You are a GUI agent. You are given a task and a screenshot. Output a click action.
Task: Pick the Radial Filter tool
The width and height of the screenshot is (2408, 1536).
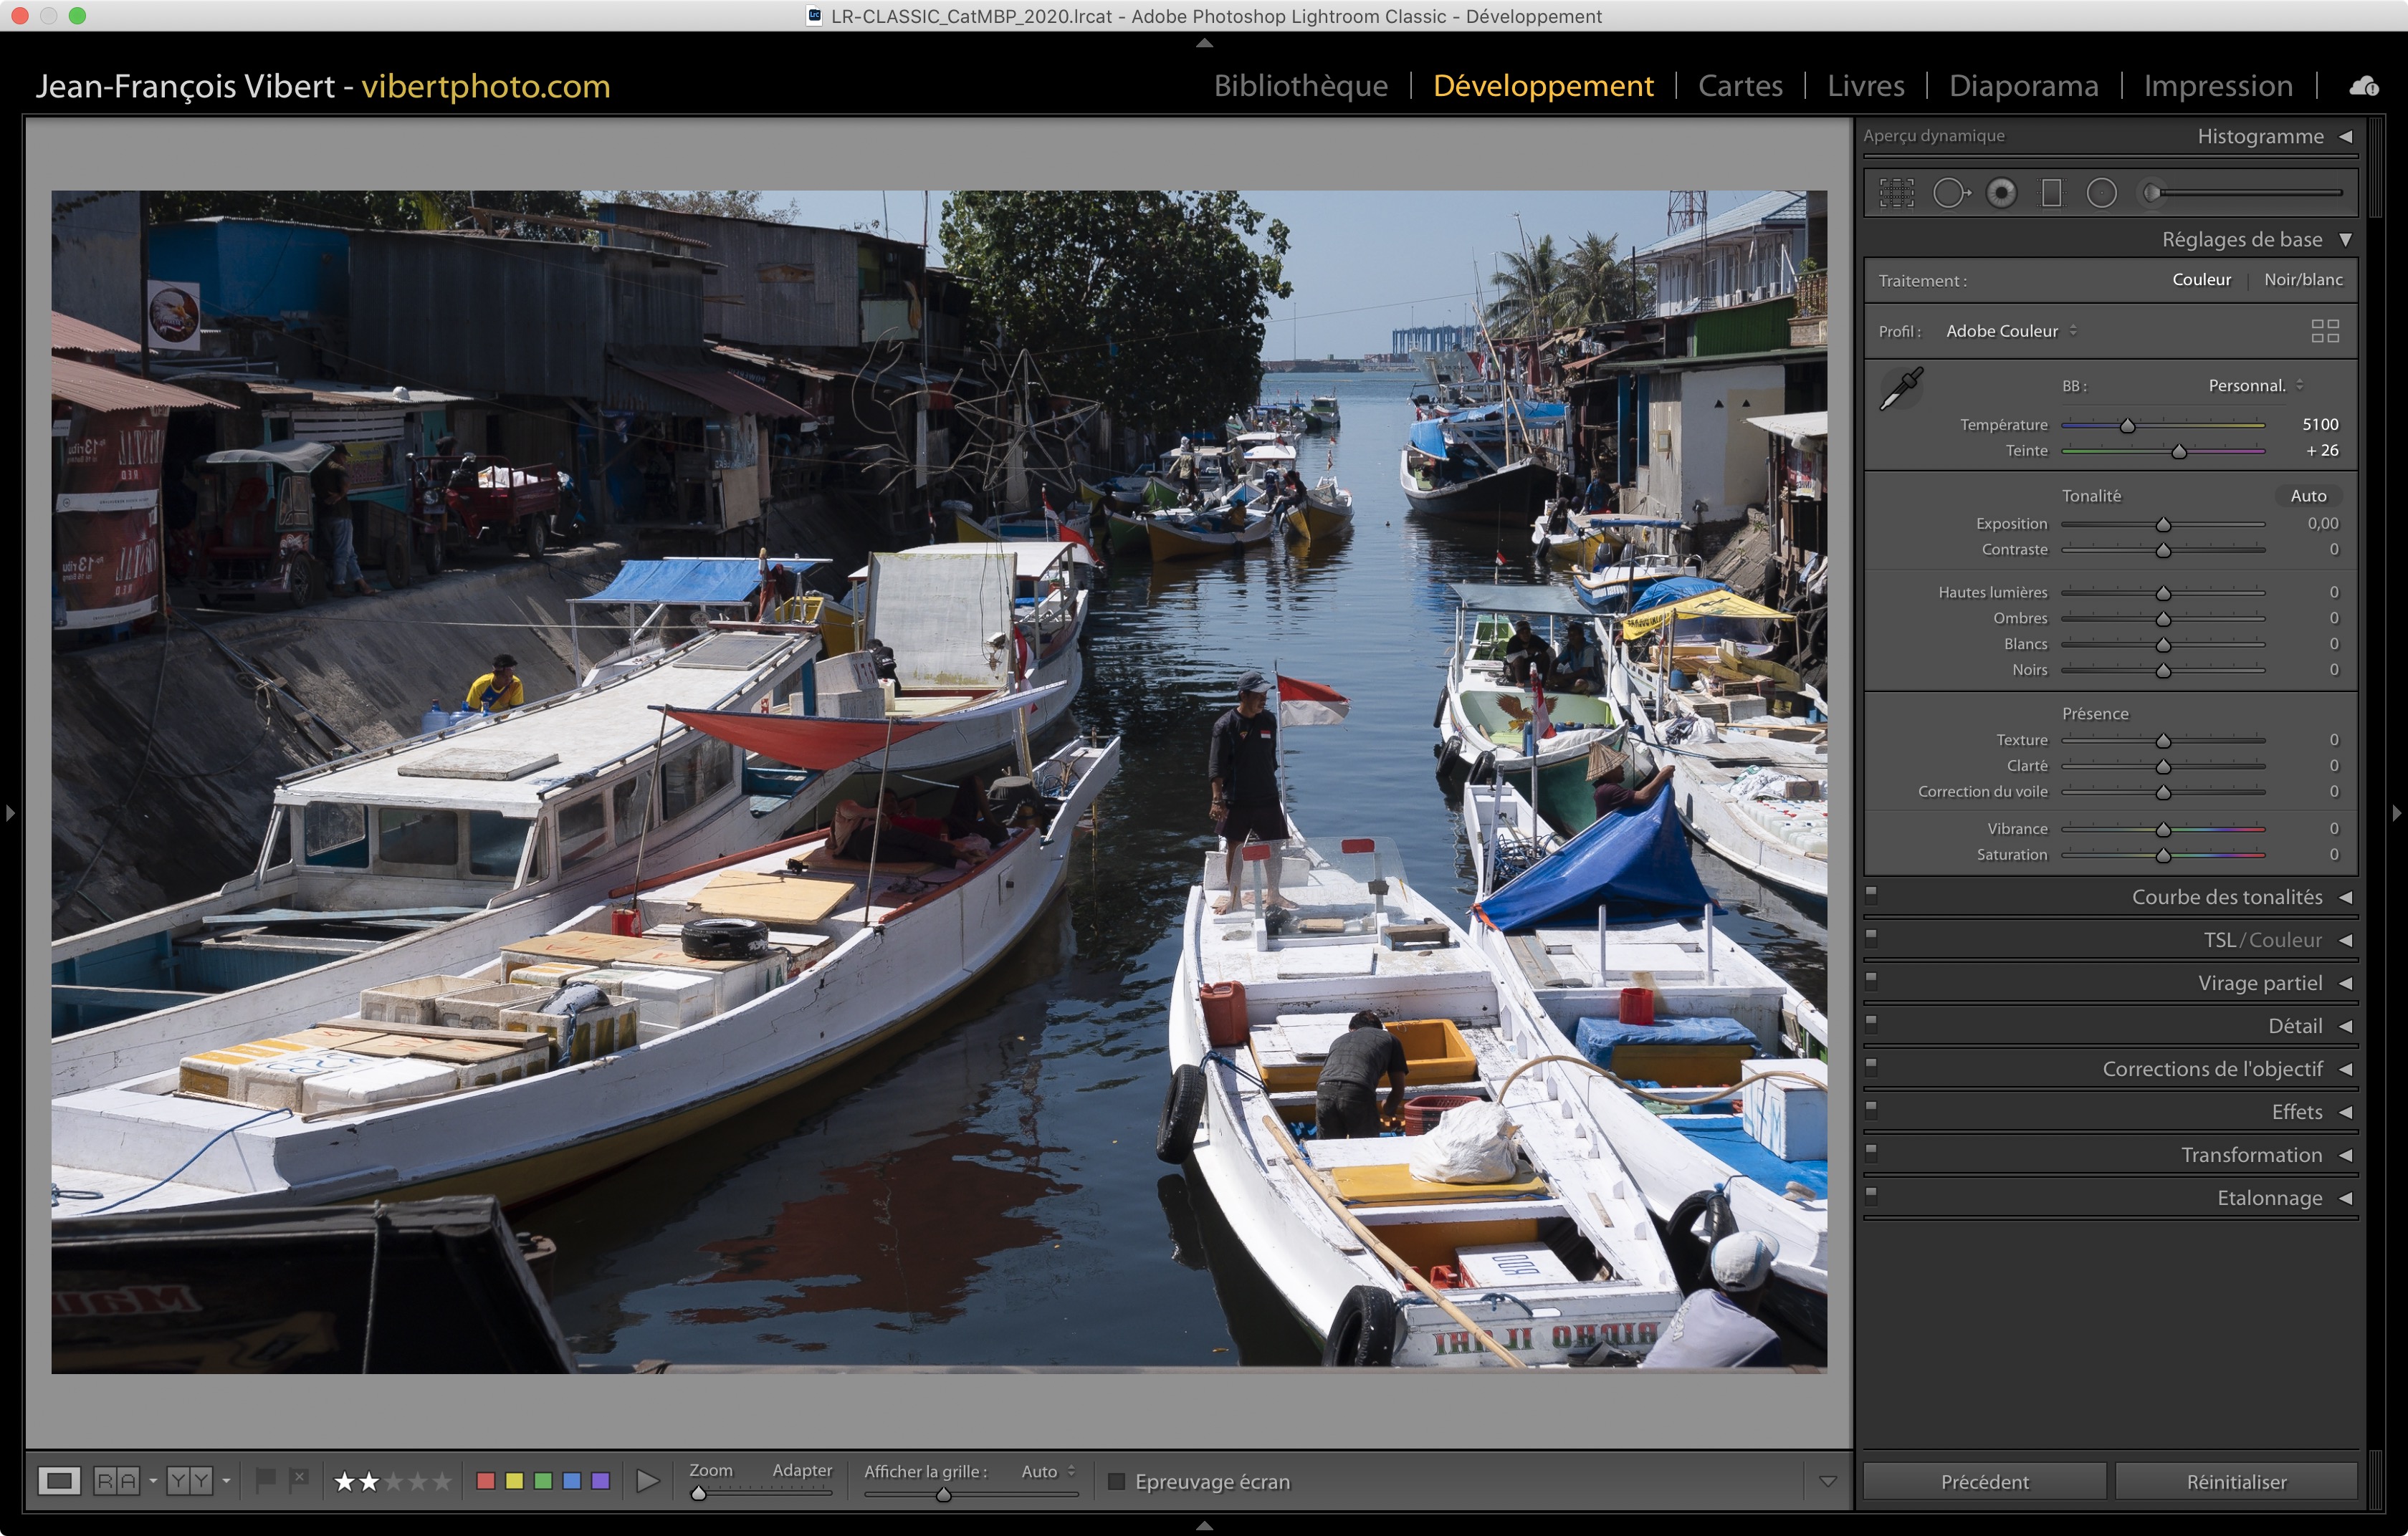click(x=2101, y=193)
